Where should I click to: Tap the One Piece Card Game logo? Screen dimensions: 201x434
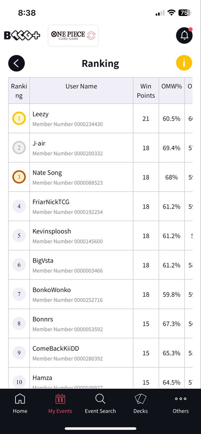click(73, 35)
